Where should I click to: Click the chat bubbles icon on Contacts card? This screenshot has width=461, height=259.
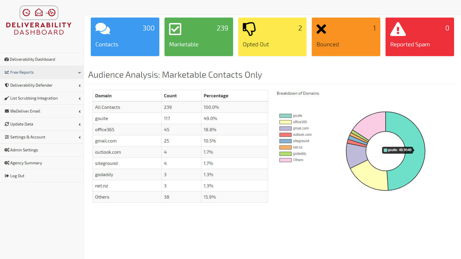[103, 29]
